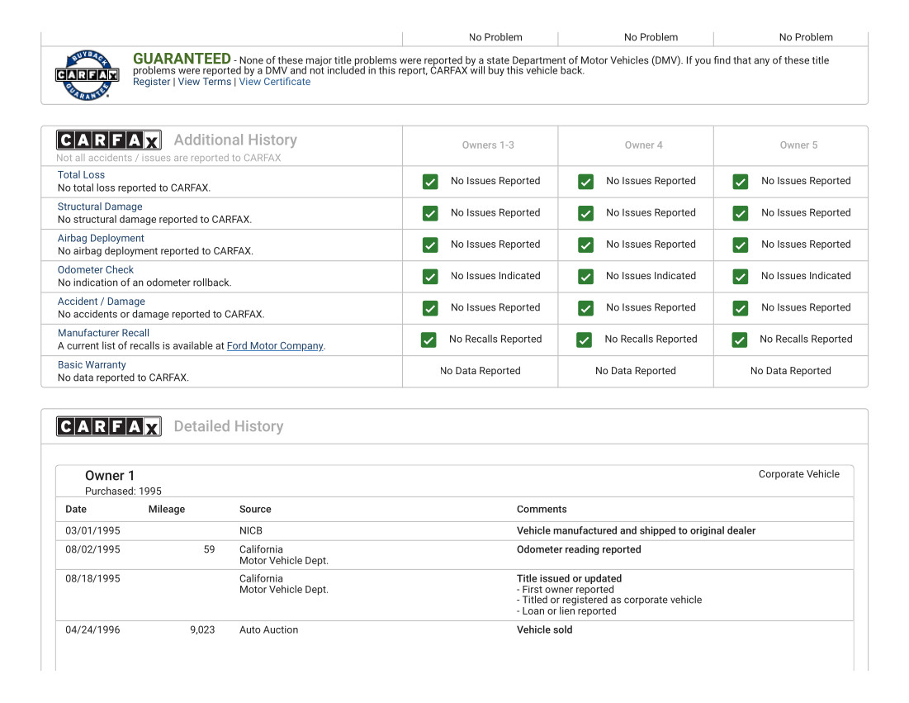
Task: Click the CARFAX Buyback Guarantee badge
Action: (87, 75)
